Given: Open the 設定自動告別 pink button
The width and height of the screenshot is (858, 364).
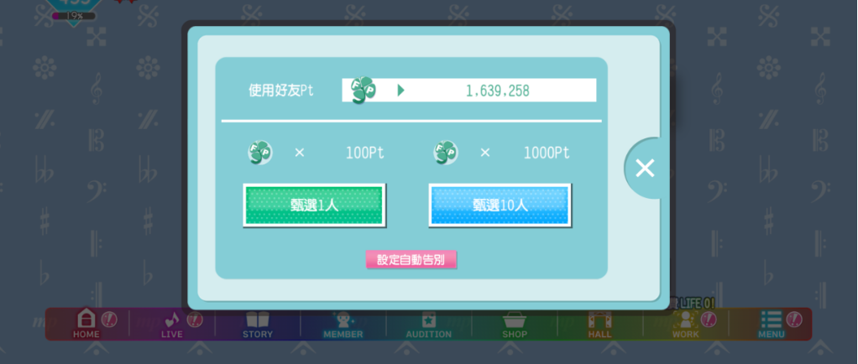Looking at the screenshot, I should 411,260.
